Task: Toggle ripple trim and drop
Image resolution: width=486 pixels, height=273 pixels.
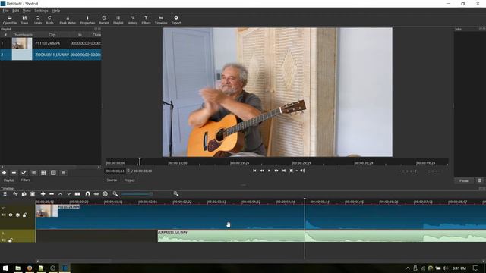Action: click(105, 194)
